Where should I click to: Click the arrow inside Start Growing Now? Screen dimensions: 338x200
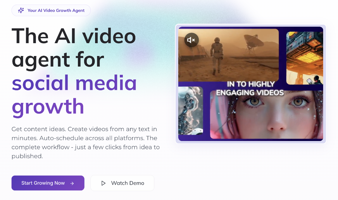point(72,183)
